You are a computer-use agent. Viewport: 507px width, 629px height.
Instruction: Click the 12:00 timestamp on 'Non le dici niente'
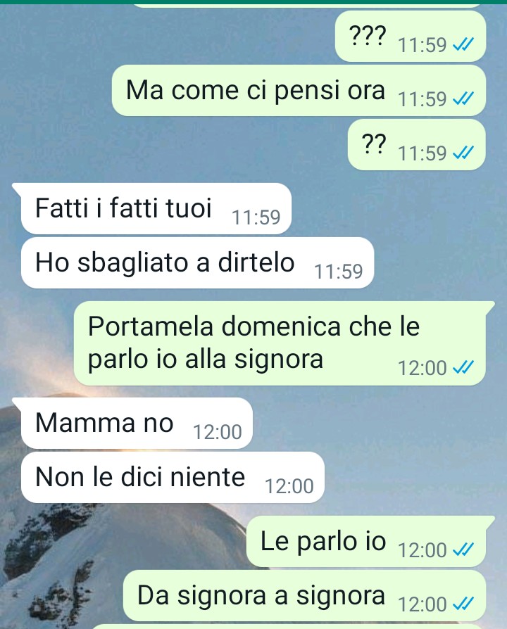point(289,485)
